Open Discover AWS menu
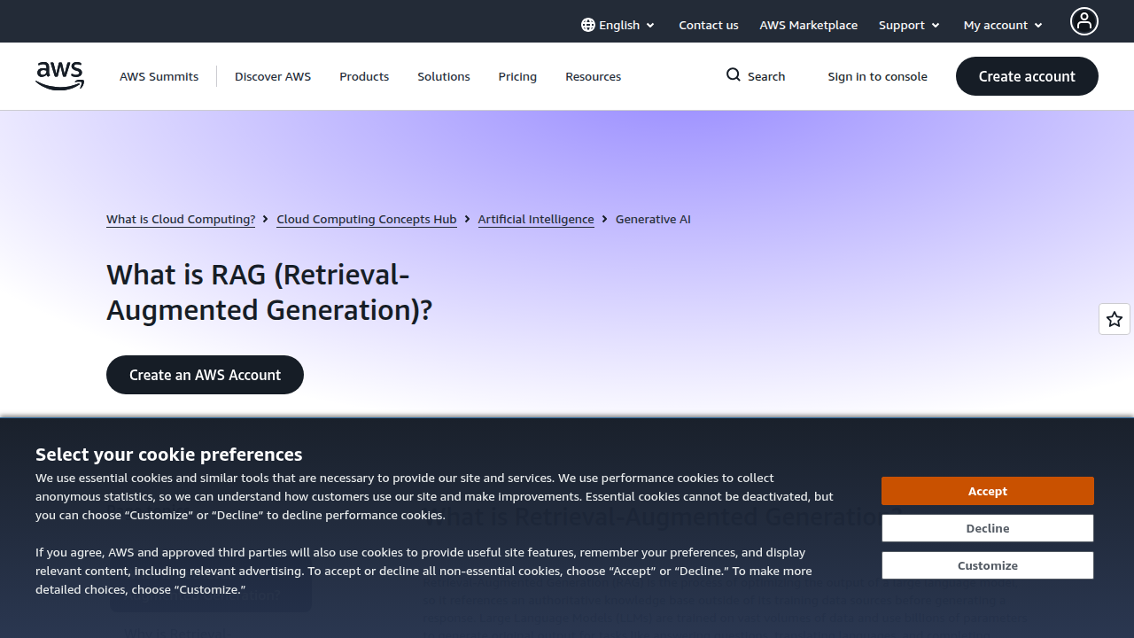This screenshot has height=638, width=1134. point(273,76)
